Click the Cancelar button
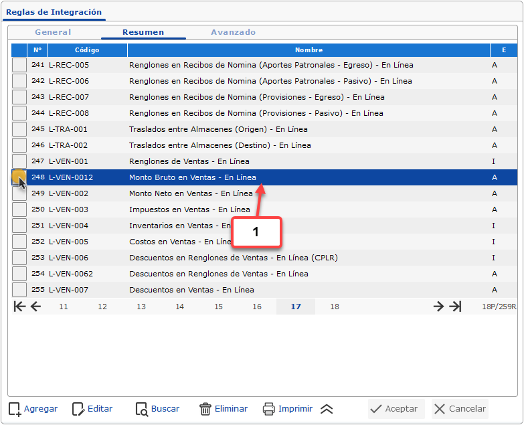The height and width of the screenshot is (425, 524). tap(460, 409)
